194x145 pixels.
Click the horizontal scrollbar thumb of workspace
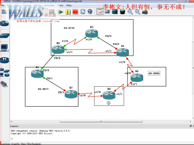(101, 121)
